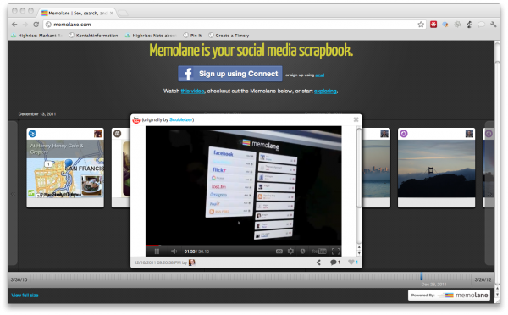Toggle closed captions on video player
The image size is (508, 315).
pyautogui.click(x=279, y=251)
